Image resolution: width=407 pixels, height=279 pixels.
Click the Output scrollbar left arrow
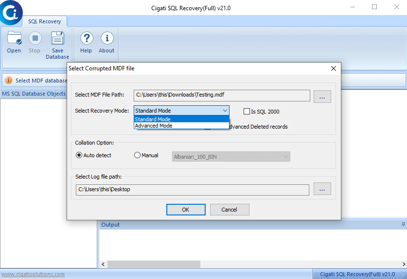click(103, 264)
